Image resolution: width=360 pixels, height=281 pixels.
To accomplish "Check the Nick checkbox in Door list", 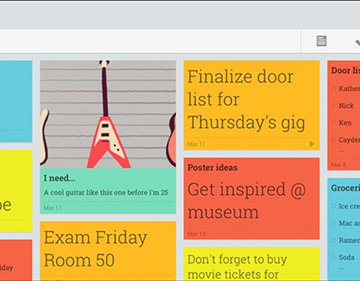I will [x=333, y=105].
